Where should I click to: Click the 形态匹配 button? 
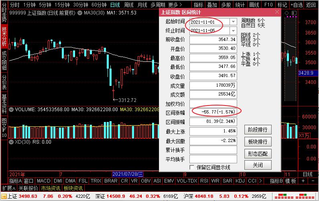point(258,154)
